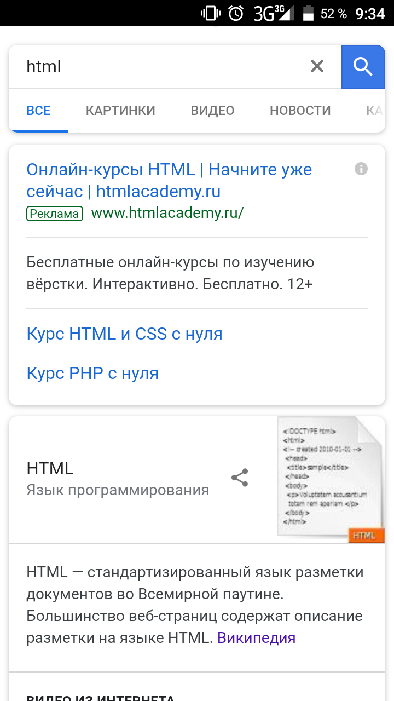Open ad info via the grey i icon
Viewport: 394px width, 701px height.
tap(362, 169)
